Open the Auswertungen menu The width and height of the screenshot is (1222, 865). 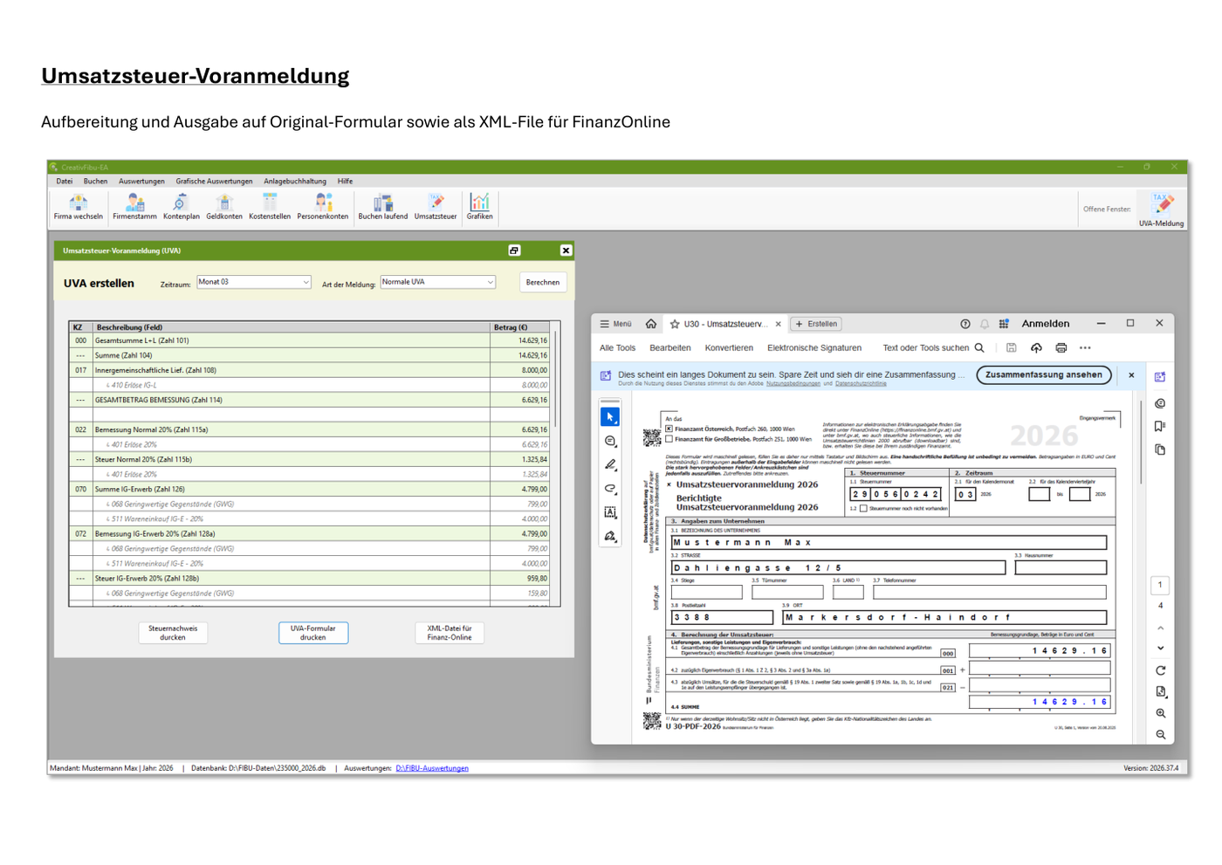point(141,182)
